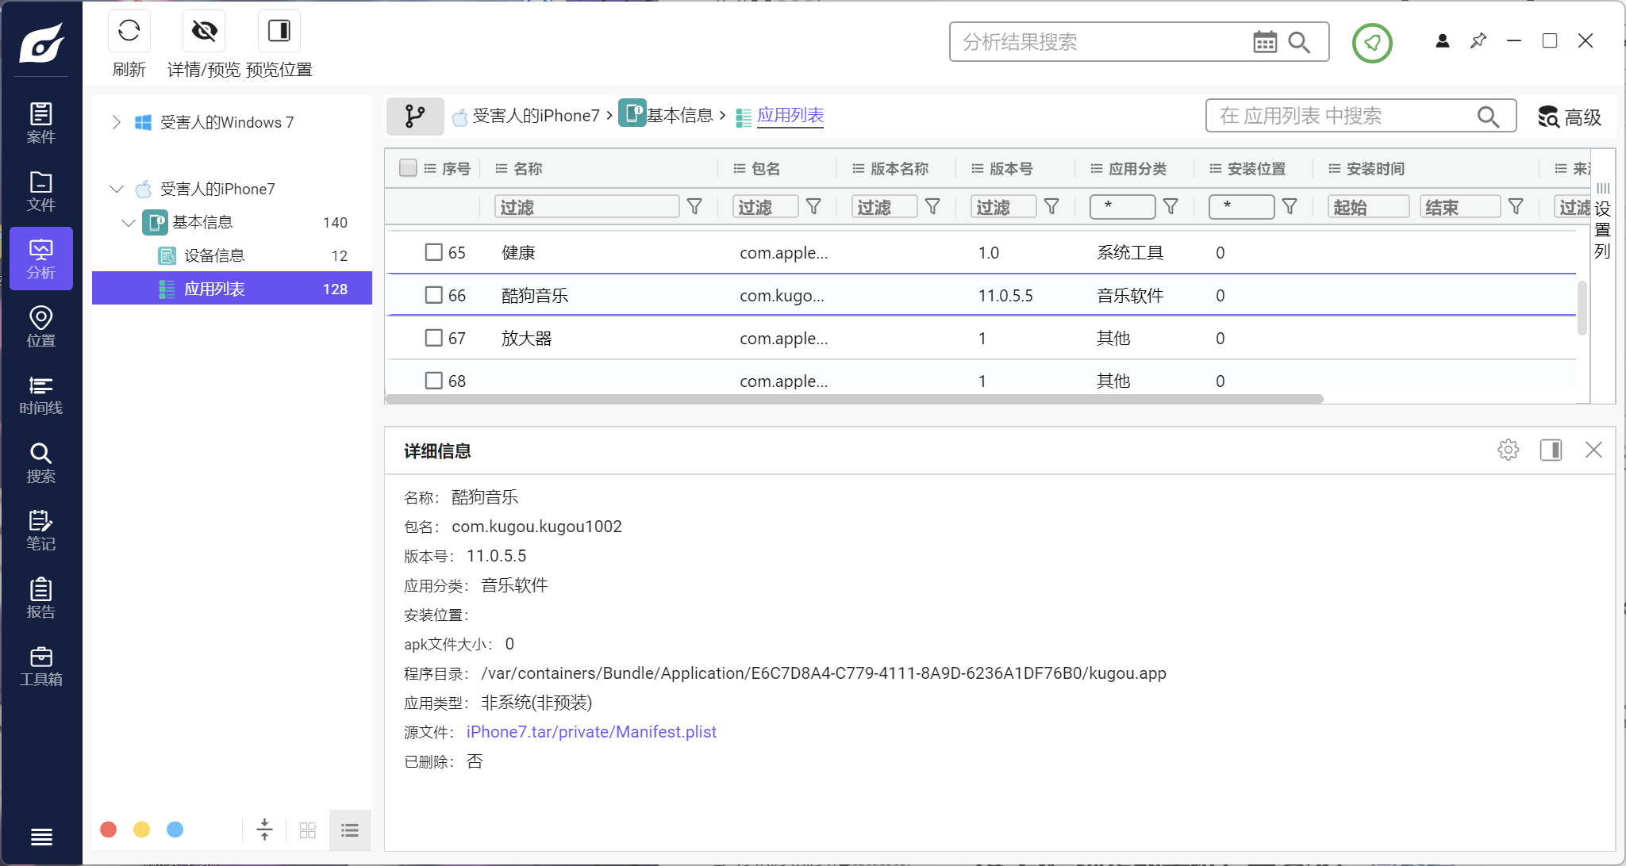Open the 版本号 column filter funnel
1626x866 pixels.
[1052, 207]
